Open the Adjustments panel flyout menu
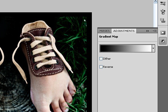The image size is (168, 112). tap(154, 31)
